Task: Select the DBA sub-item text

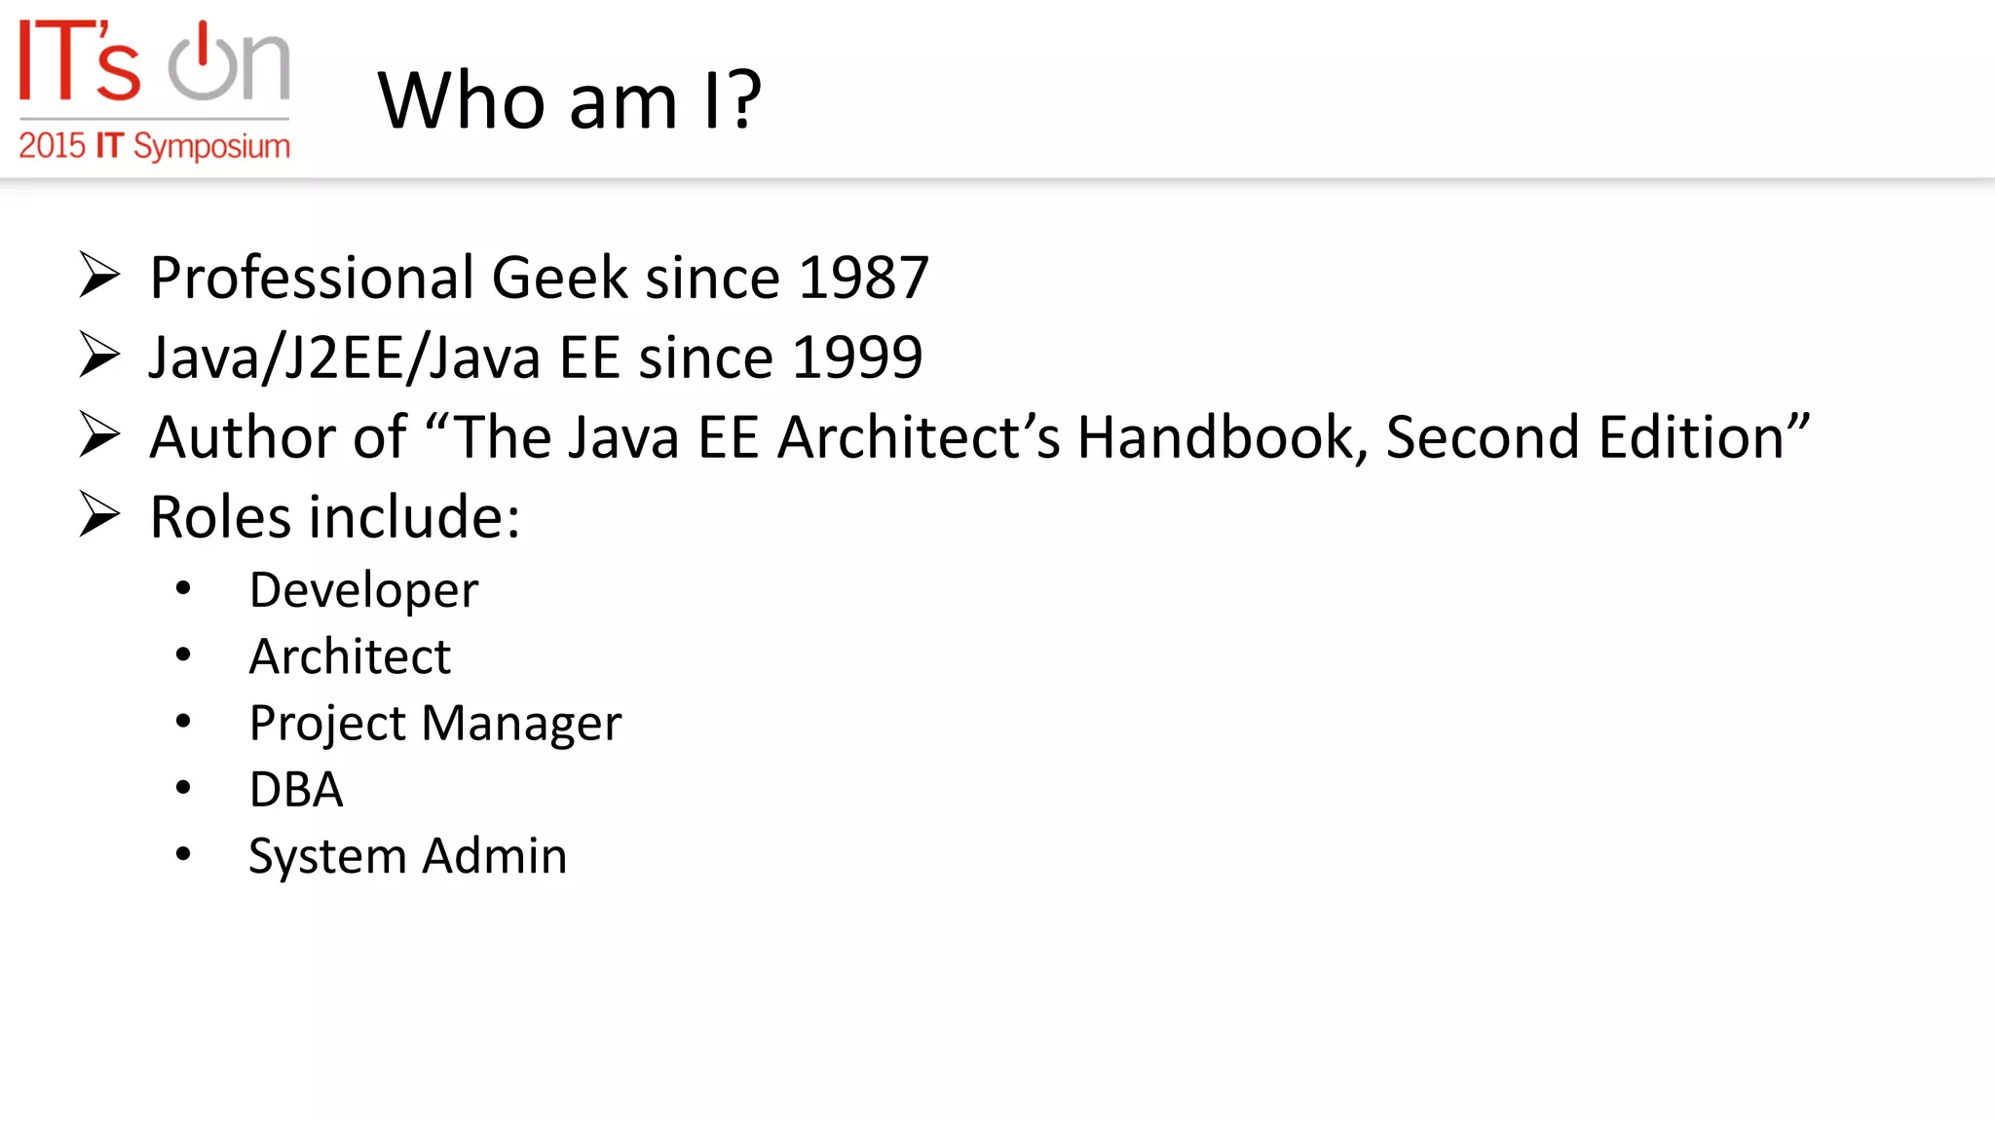Action: 296,789
